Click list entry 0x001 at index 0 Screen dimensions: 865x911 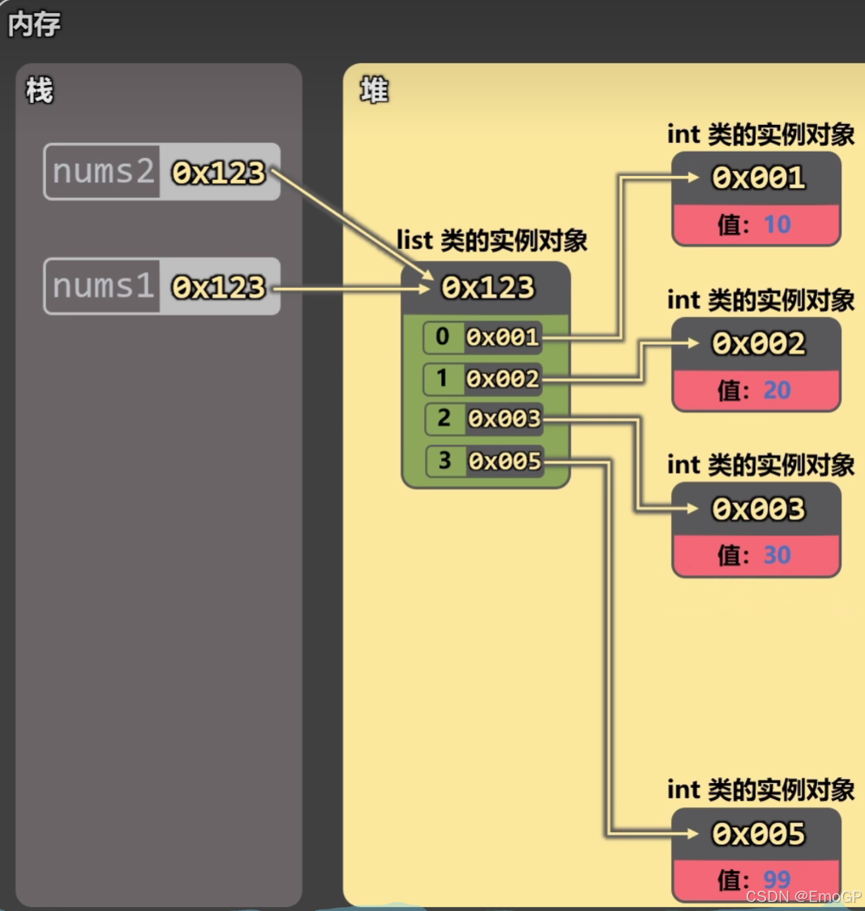[x=503, y=337]
